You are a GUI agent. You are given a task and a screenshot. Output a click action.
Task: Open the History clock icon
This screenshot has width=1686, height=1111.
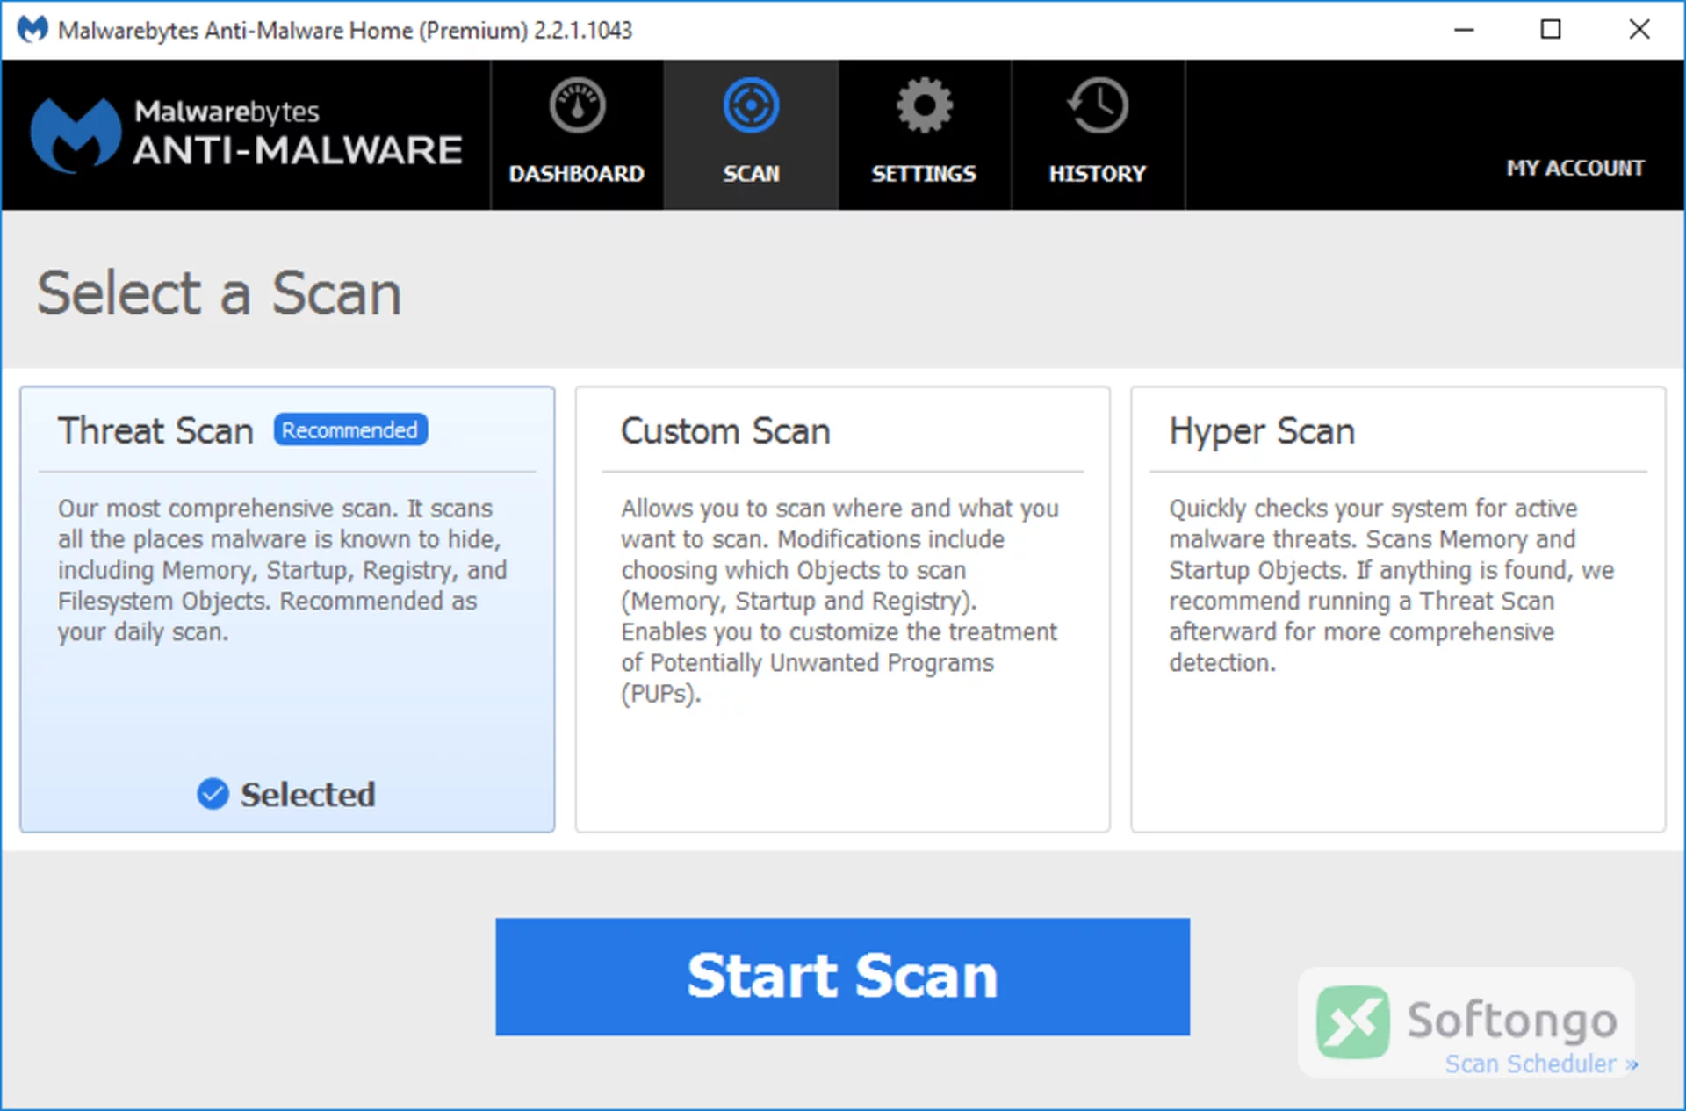1098,106
